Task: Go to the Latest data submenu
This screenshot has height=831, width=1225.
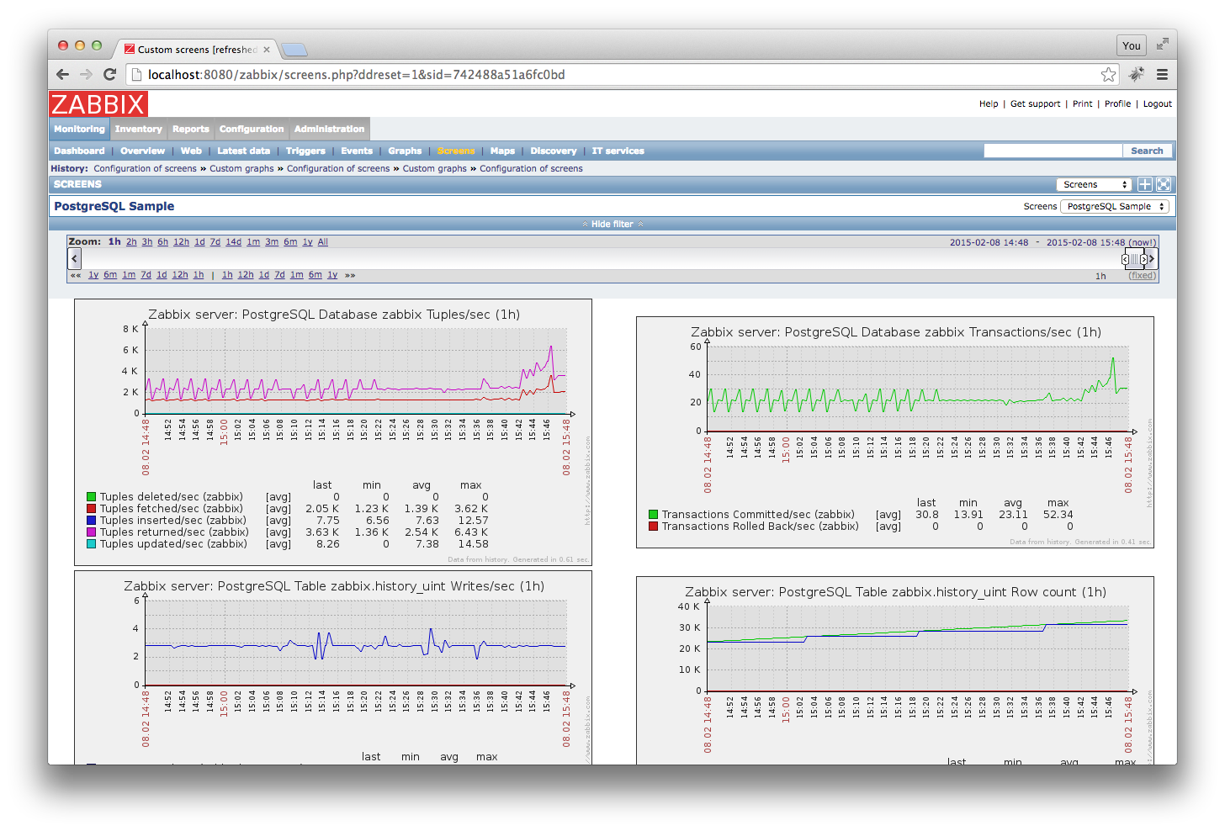Action: pyautogui.click(x=243, y=151)
